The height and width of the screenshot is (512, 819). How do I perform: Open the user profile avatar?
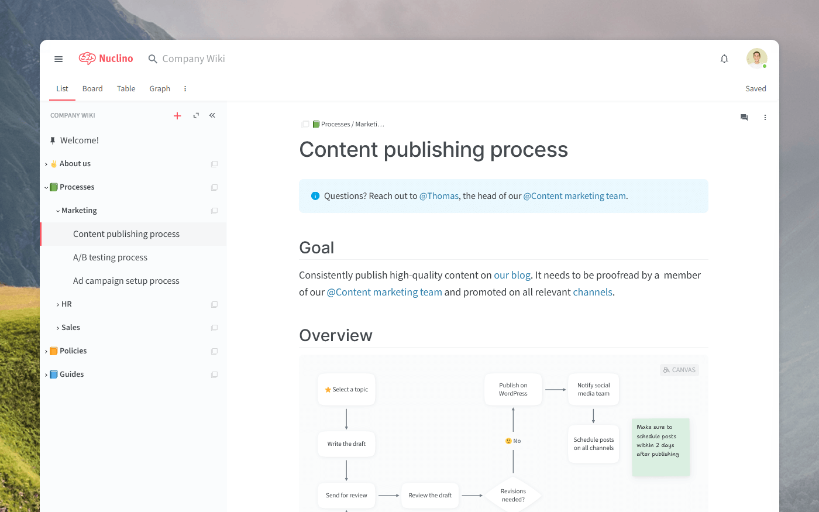click(756, 59)
